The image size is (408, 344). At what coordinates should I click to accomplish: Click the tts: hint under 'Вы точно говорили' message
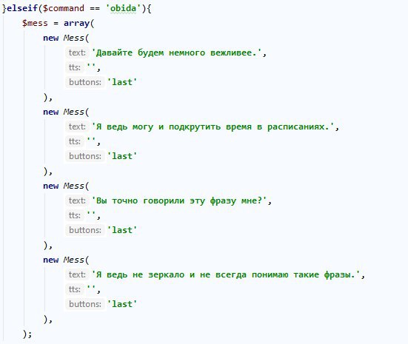click(75, 215)
